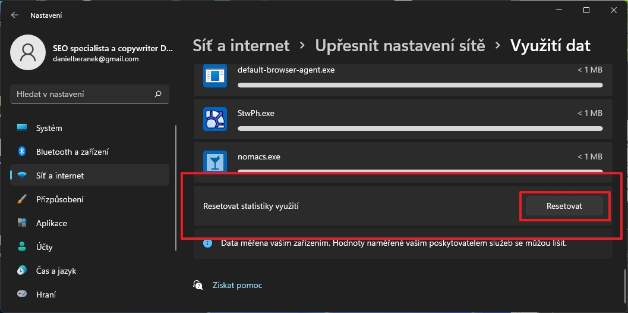Image resolution: width=628 pixels, height=313 pixels.
Task: Open Čas a jazyk settings
Action: [x=56, y=271]
